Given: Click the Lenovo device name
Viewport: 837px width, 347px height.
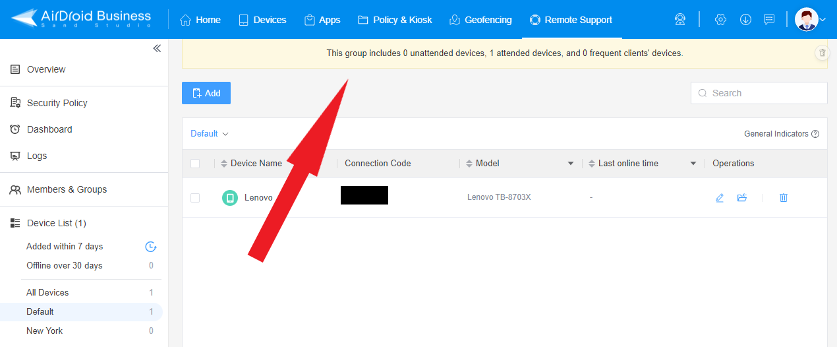Looking at the screenshot, I should tap(258, 197).
